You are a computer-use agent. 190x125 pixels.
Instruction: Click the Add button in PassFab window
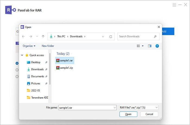[168, 32]
